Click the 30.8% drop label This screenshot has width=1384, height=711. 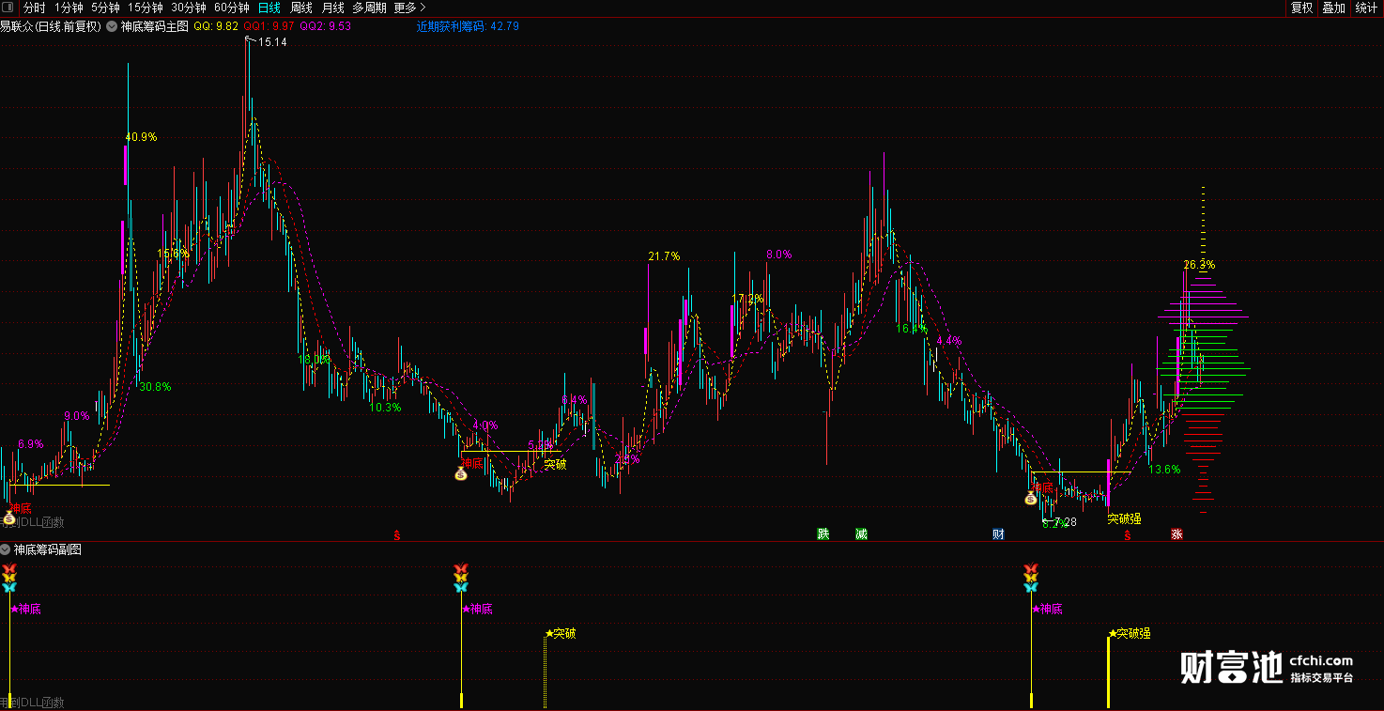click(x=155, y=386)
